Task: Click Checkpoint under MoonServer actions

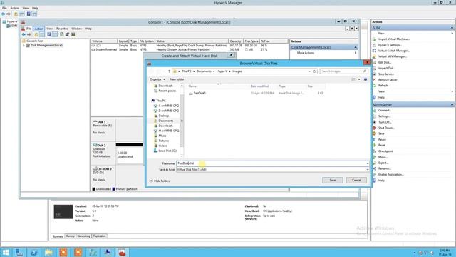Action: pos(385,151)
